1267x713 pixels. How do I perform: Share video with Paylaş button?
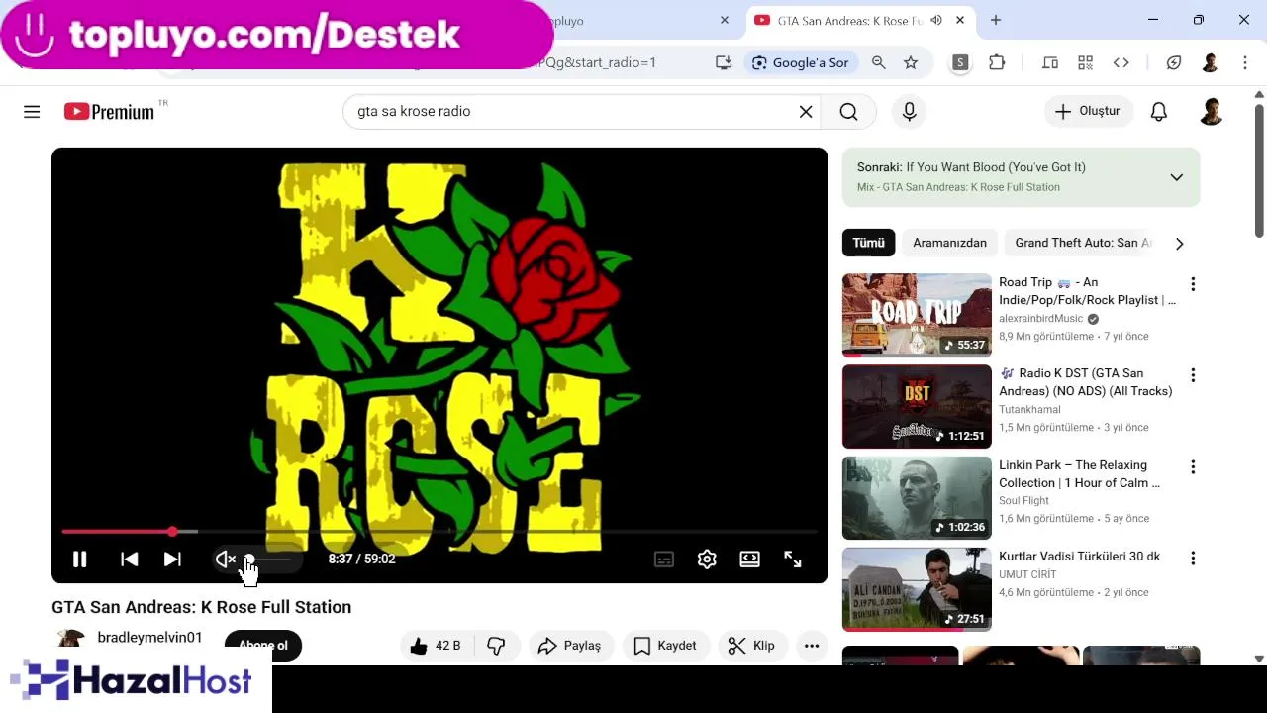pyautogui.click(x=570, y=646)
